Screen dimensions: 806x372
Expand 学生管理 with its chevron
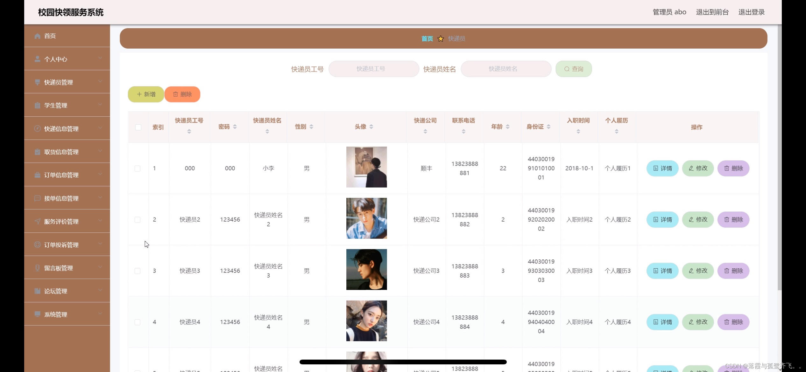coord(100,104)
